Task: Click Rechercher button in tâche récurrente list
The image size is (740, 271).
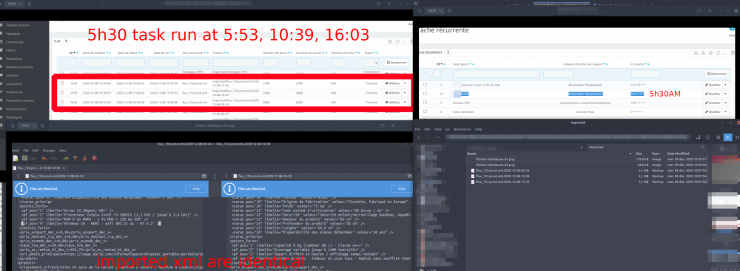Action: tap(717, 74)
